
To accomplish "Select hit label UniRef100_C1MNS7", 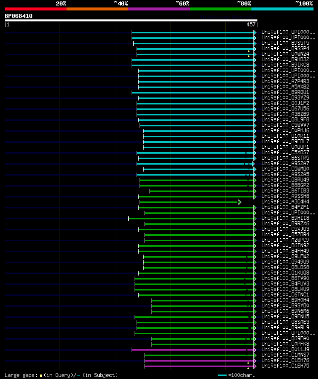I will pyautogui.click(x=285, y=355).
